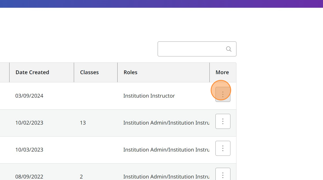Open More options for the 03/09/2024 row
The image size is (323, 180).
pyautogui.click(x=223, y=94)
